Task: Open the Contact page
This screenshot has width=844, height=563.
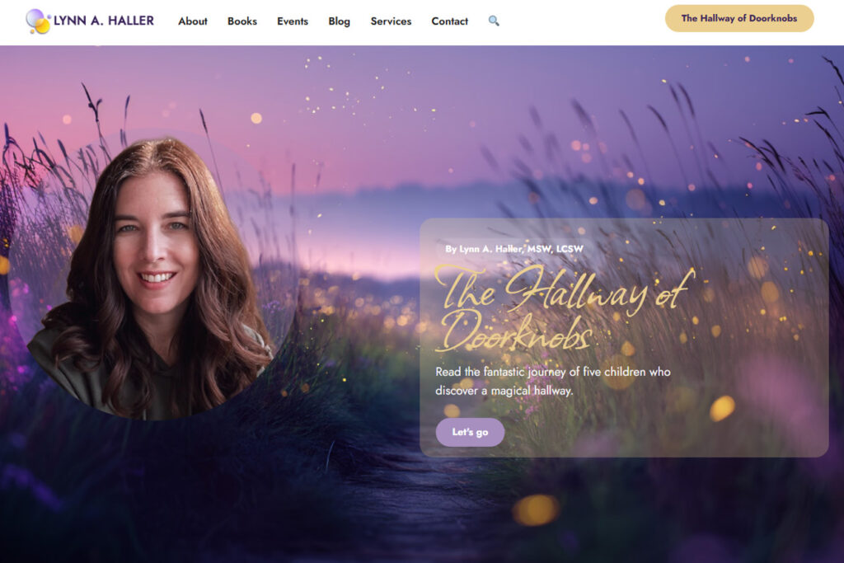Action: (450, 21)
